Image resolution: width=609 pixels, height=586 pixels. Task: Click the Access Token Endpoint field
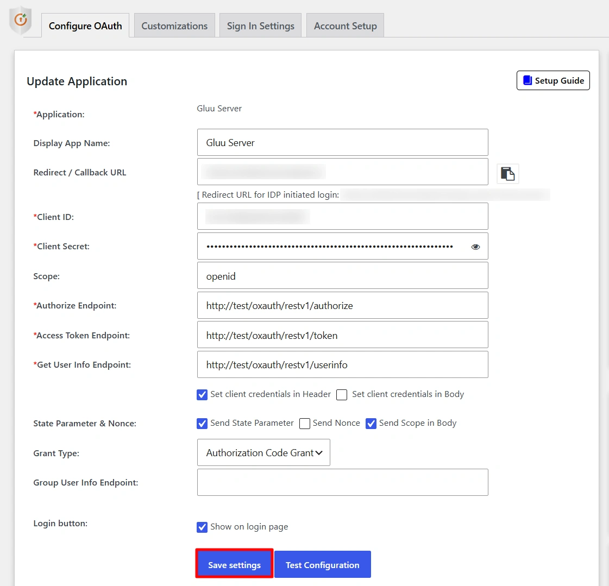[x=343, y=335]
